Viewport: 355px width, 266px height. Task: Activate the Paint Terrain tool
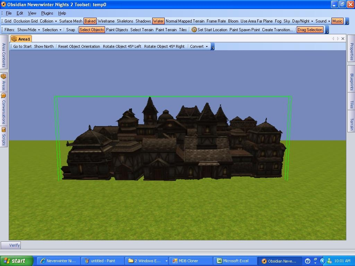[166, 30]
